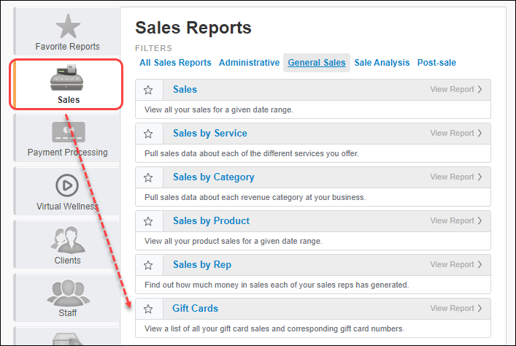Star the Sales by Category report

(148, 177)
